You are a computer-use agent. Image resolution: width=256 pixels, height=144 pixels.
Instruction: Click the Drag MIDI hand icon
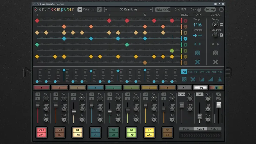[199, 9]
